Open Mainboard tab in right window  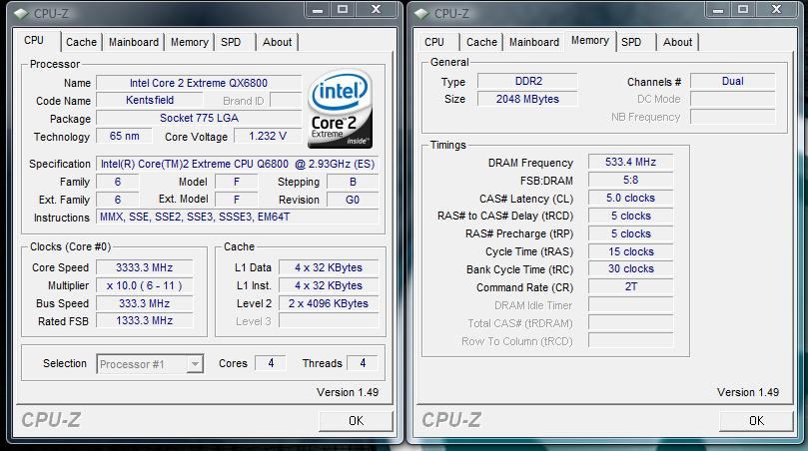pos(534,42)
